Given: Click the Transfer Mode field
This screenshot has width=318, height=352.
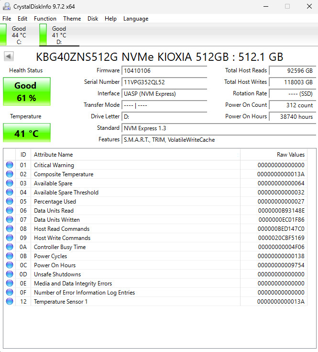Looking at the screenshot, I should (164, 105).
